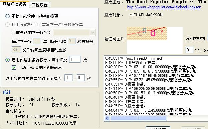Select log line ProxyThread0:I finished
This screenshot has width=208, height=129.
[134, 58]
